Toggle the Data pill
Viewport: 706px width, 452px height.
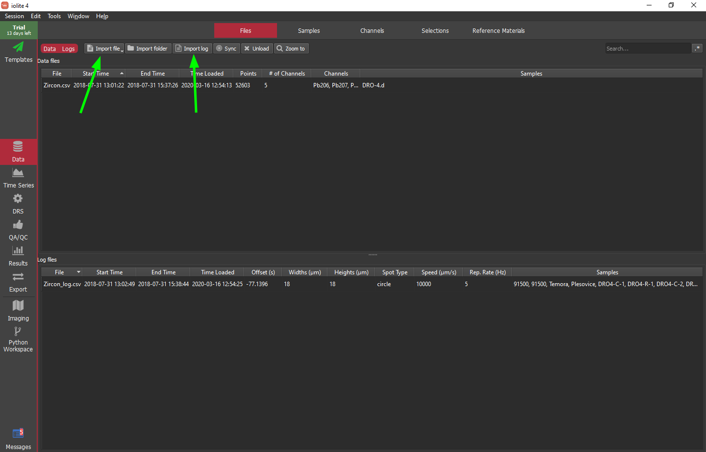(50, 49)
